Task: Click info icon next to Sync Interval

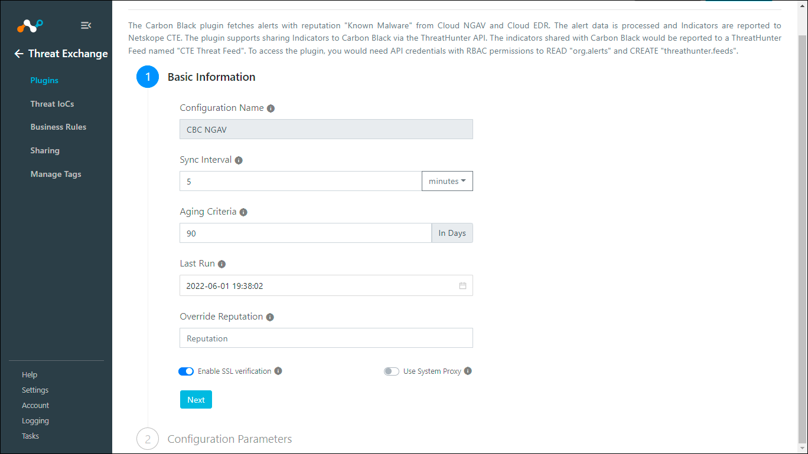Action: [x=239, y=160]
